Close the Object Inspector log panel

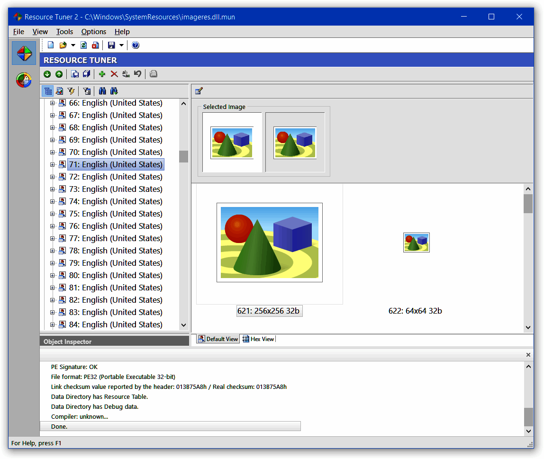tap(528, 354)
